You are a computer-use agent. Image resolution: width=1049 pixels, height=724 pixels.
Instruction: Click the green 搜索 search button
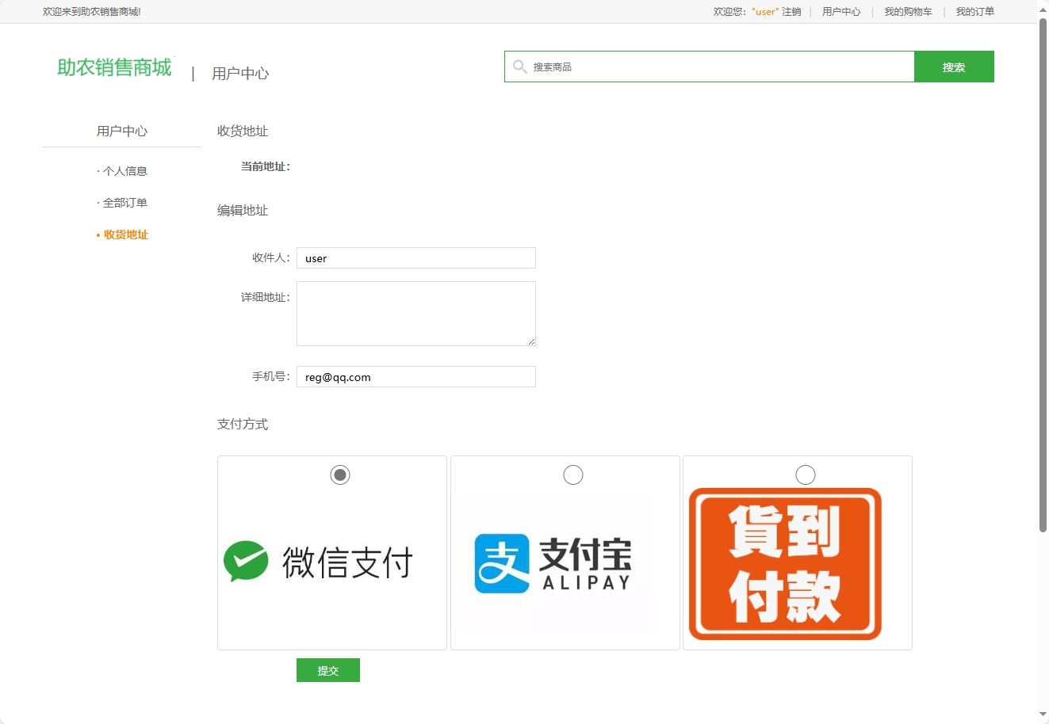click(x=954, y=67)
